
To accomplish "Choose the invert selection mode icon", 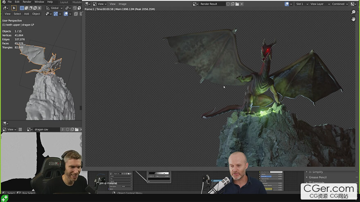I will (x=35, y=8).
